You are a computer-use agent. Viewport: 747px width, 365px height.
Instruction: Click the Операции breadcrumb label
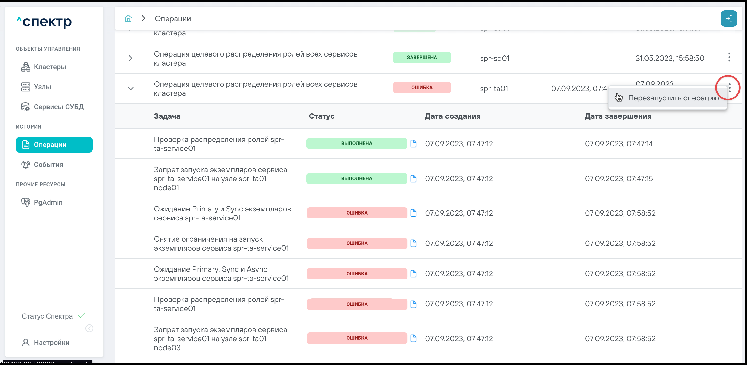[x=173, y=19]
